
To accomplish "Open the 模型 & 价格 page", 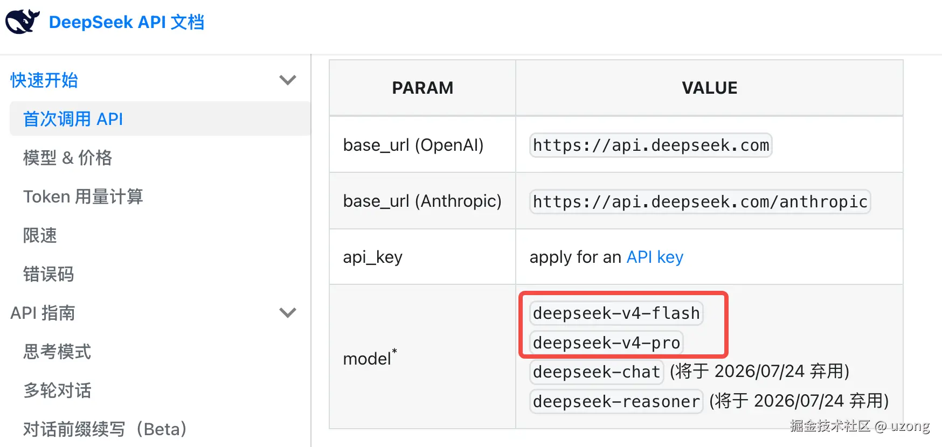I will tap(67, 158).
